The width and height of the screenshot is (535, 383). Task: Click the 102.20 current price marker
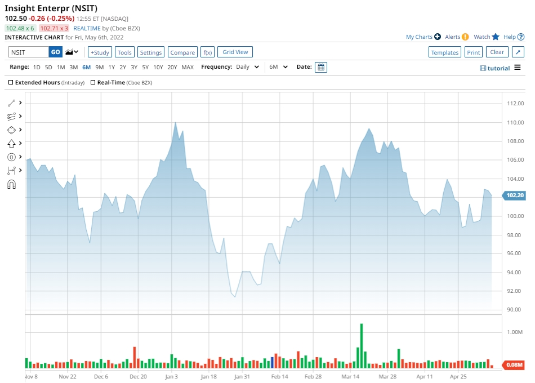click(514, 195)
